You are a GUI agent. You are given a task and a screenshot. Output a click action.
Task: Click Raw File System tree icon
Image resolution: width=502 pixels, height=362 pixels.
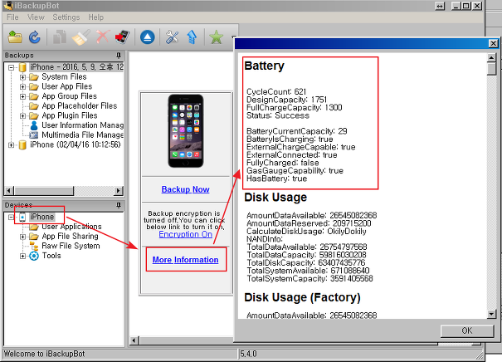tap(34, 246)
